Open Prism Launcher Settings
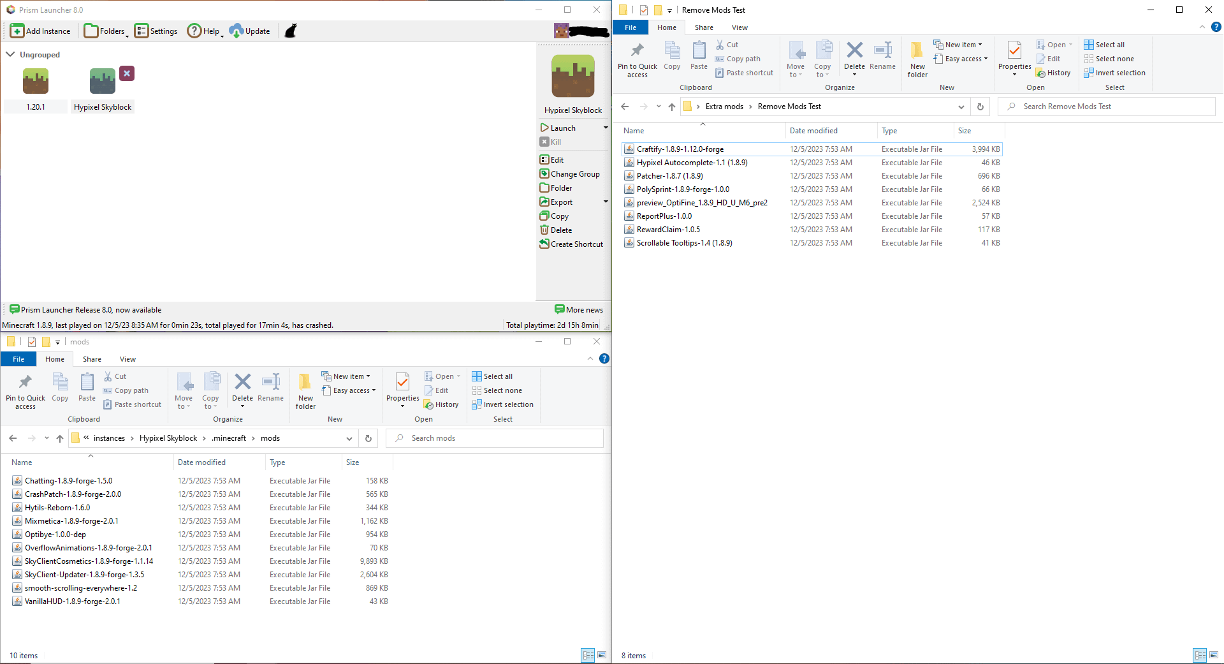Image resolution: width=1224 pixels, height=664 pixels. coord(156,31)
